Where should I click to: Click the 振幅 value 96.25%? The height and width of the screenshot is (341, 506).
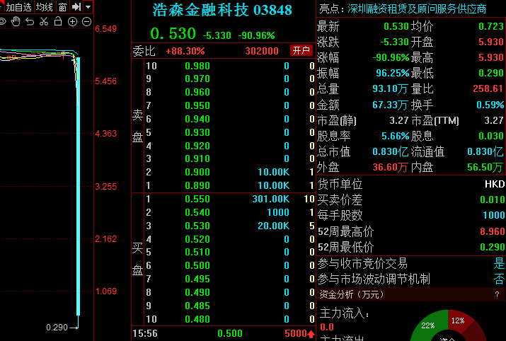click(392, 74)
